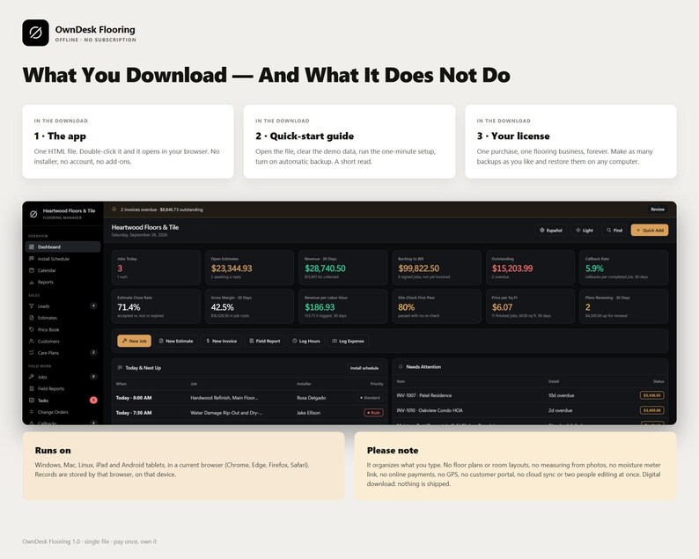Click the "Runs on" panel heading
The image size is (699, 559).
pos(53,450)
